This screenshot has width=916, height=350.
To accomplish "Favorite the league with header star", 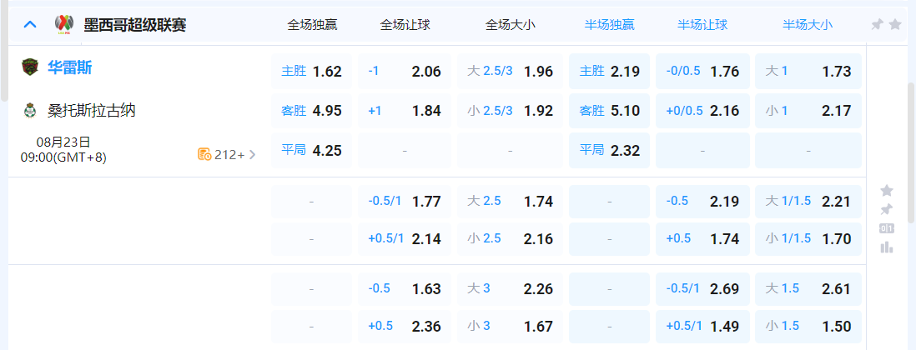I will click(x=895, y=25).
